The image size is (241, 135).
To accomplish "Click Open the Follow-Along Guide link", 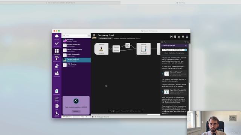I will tap(174, 53).
